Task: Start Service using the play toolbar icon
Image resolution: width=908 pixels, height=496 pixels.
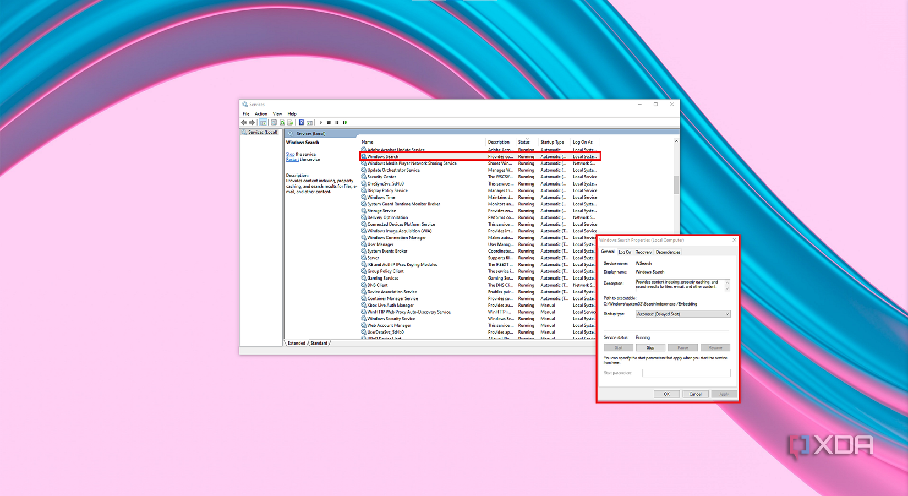Action: [x=321, y=122]
